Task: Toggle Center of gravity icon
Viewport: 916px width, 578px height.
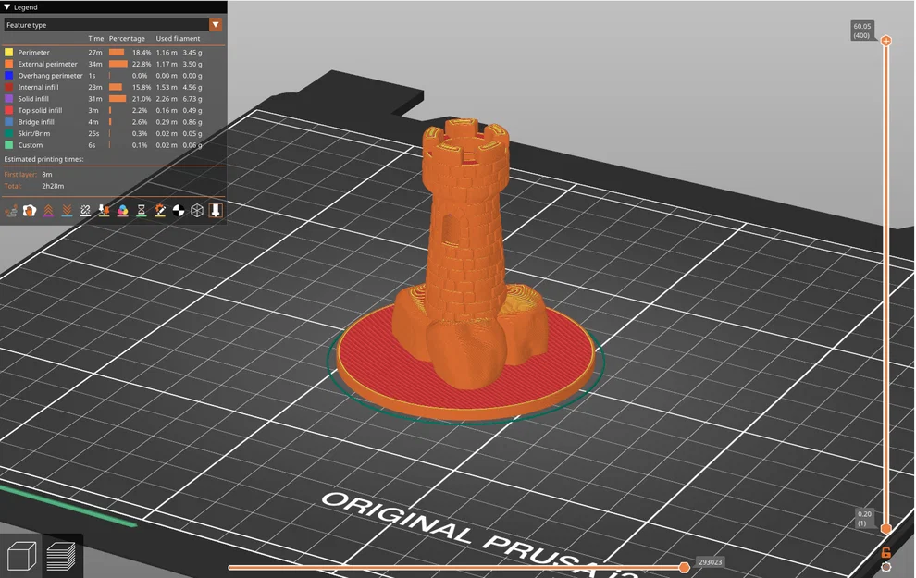Action: (x=179, y=211)
